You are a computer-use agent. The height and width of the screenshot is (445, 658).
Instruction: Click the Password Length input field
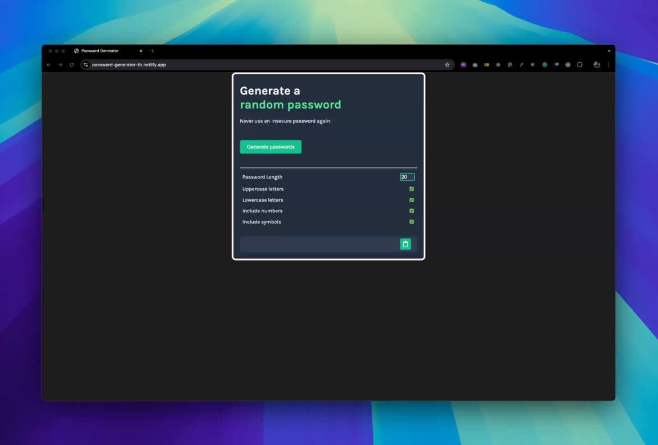point(407,176)
